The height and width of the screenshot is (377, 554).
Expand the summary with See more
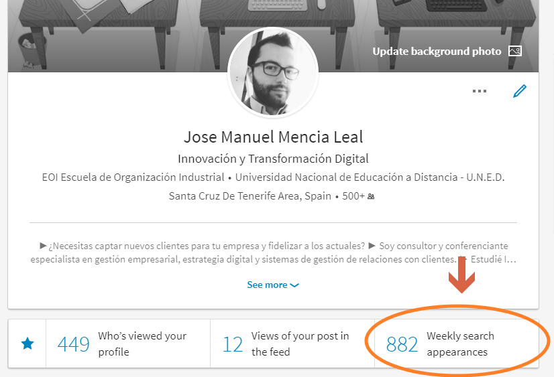point(273,285)
